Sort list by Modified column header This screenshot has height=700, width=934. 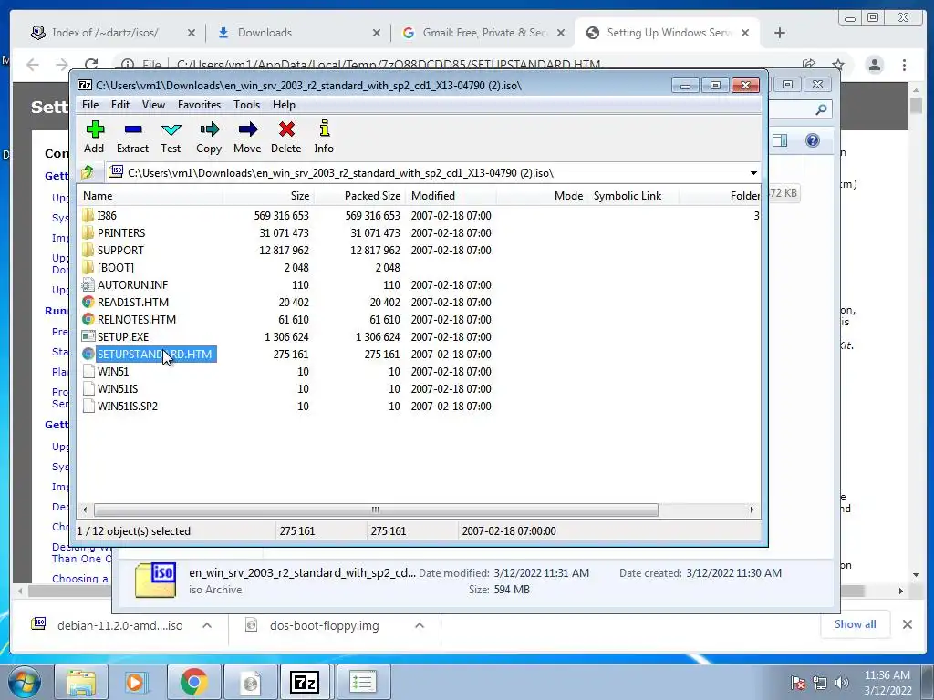click(x=451, y=196)
